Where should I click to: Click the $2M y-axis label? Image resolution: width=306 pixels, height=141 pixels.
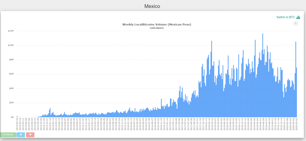pos(11,103)
